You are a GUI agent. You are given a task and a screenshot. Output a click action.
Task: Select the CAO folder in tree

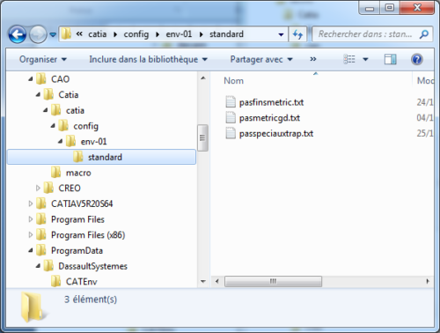tap(60, 79)
